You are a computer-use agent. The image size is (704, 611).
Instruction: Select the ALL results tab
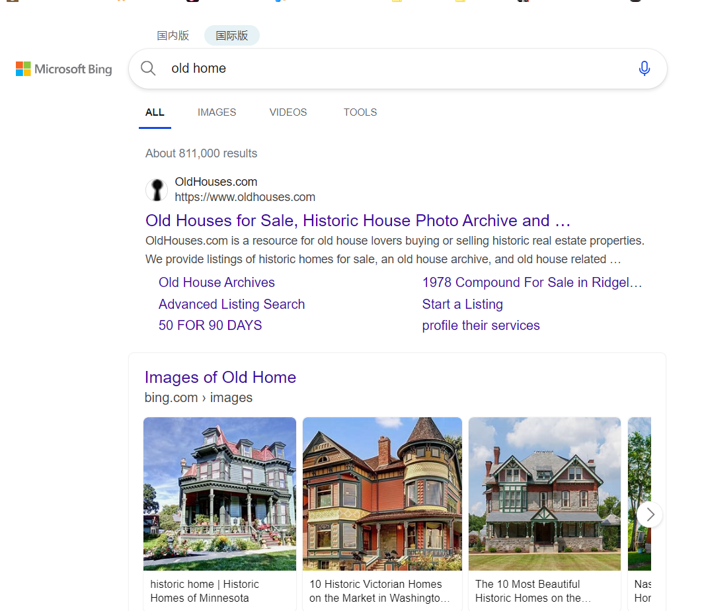pos(155,112)
